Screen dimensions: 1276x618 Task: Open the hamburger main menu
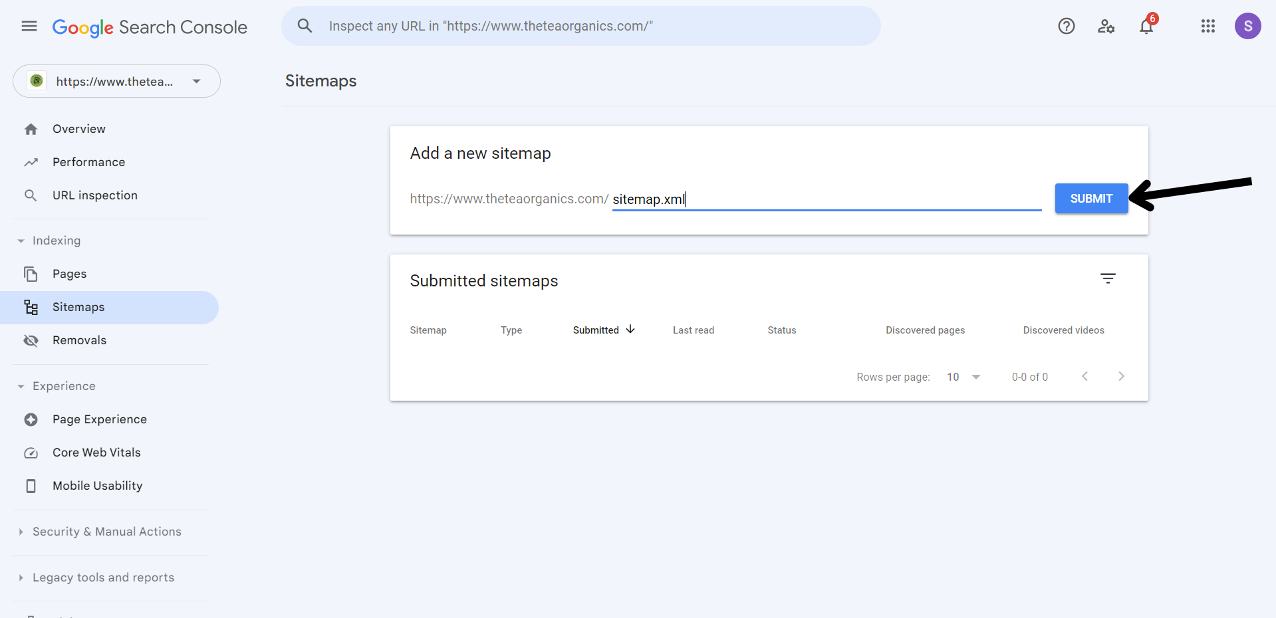pos(29,27)
